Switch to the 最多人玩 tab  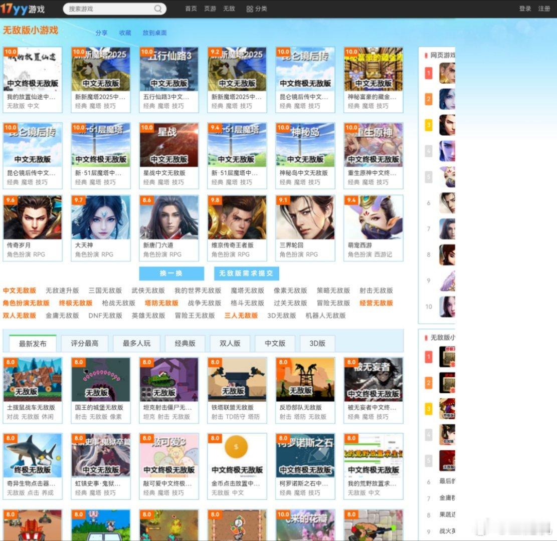tap(136, 343)
